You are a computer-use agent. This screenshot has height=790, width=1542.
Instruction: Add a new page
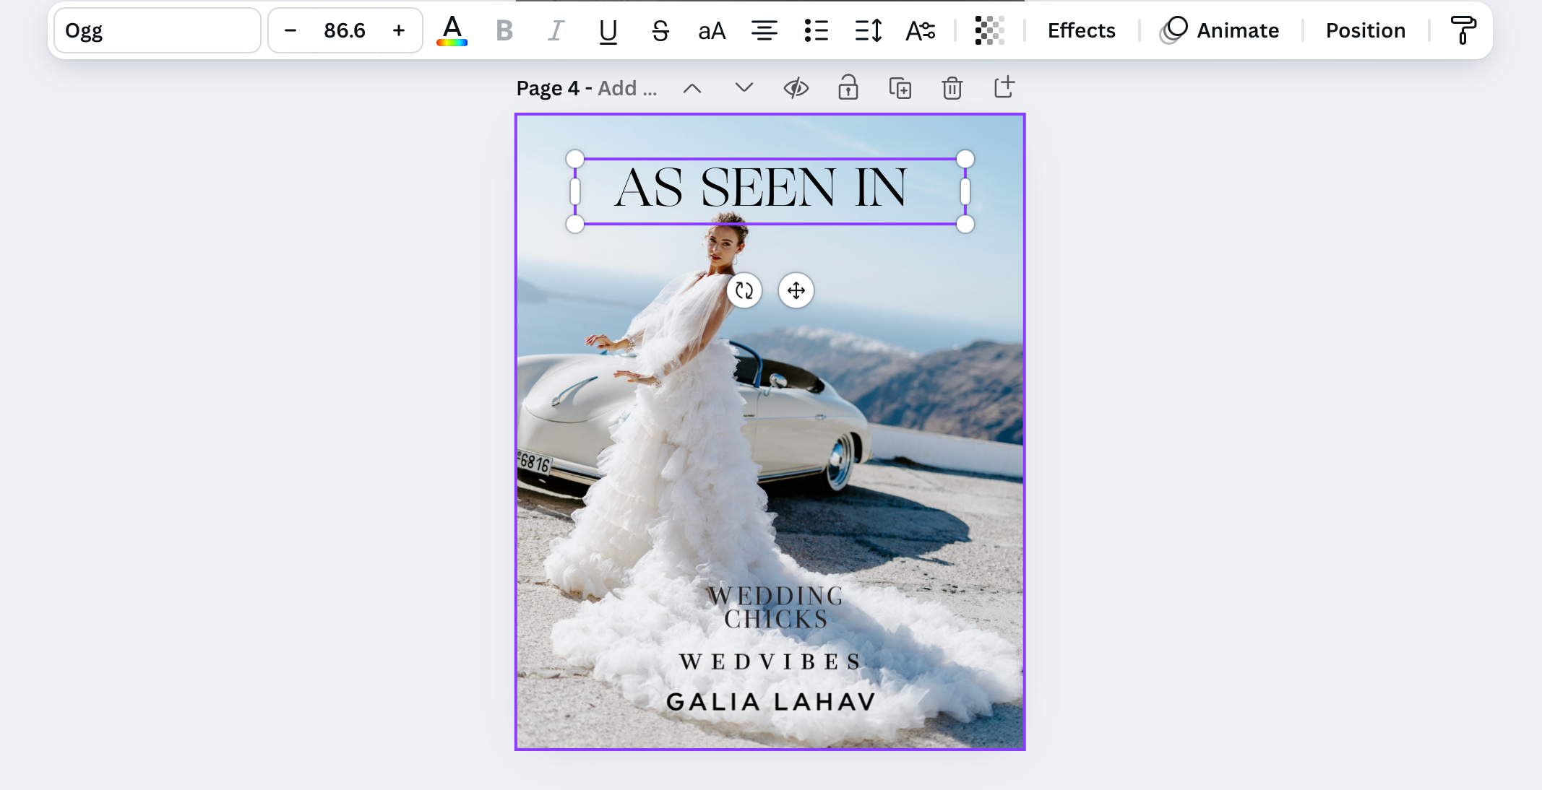tap(1004, 87)
